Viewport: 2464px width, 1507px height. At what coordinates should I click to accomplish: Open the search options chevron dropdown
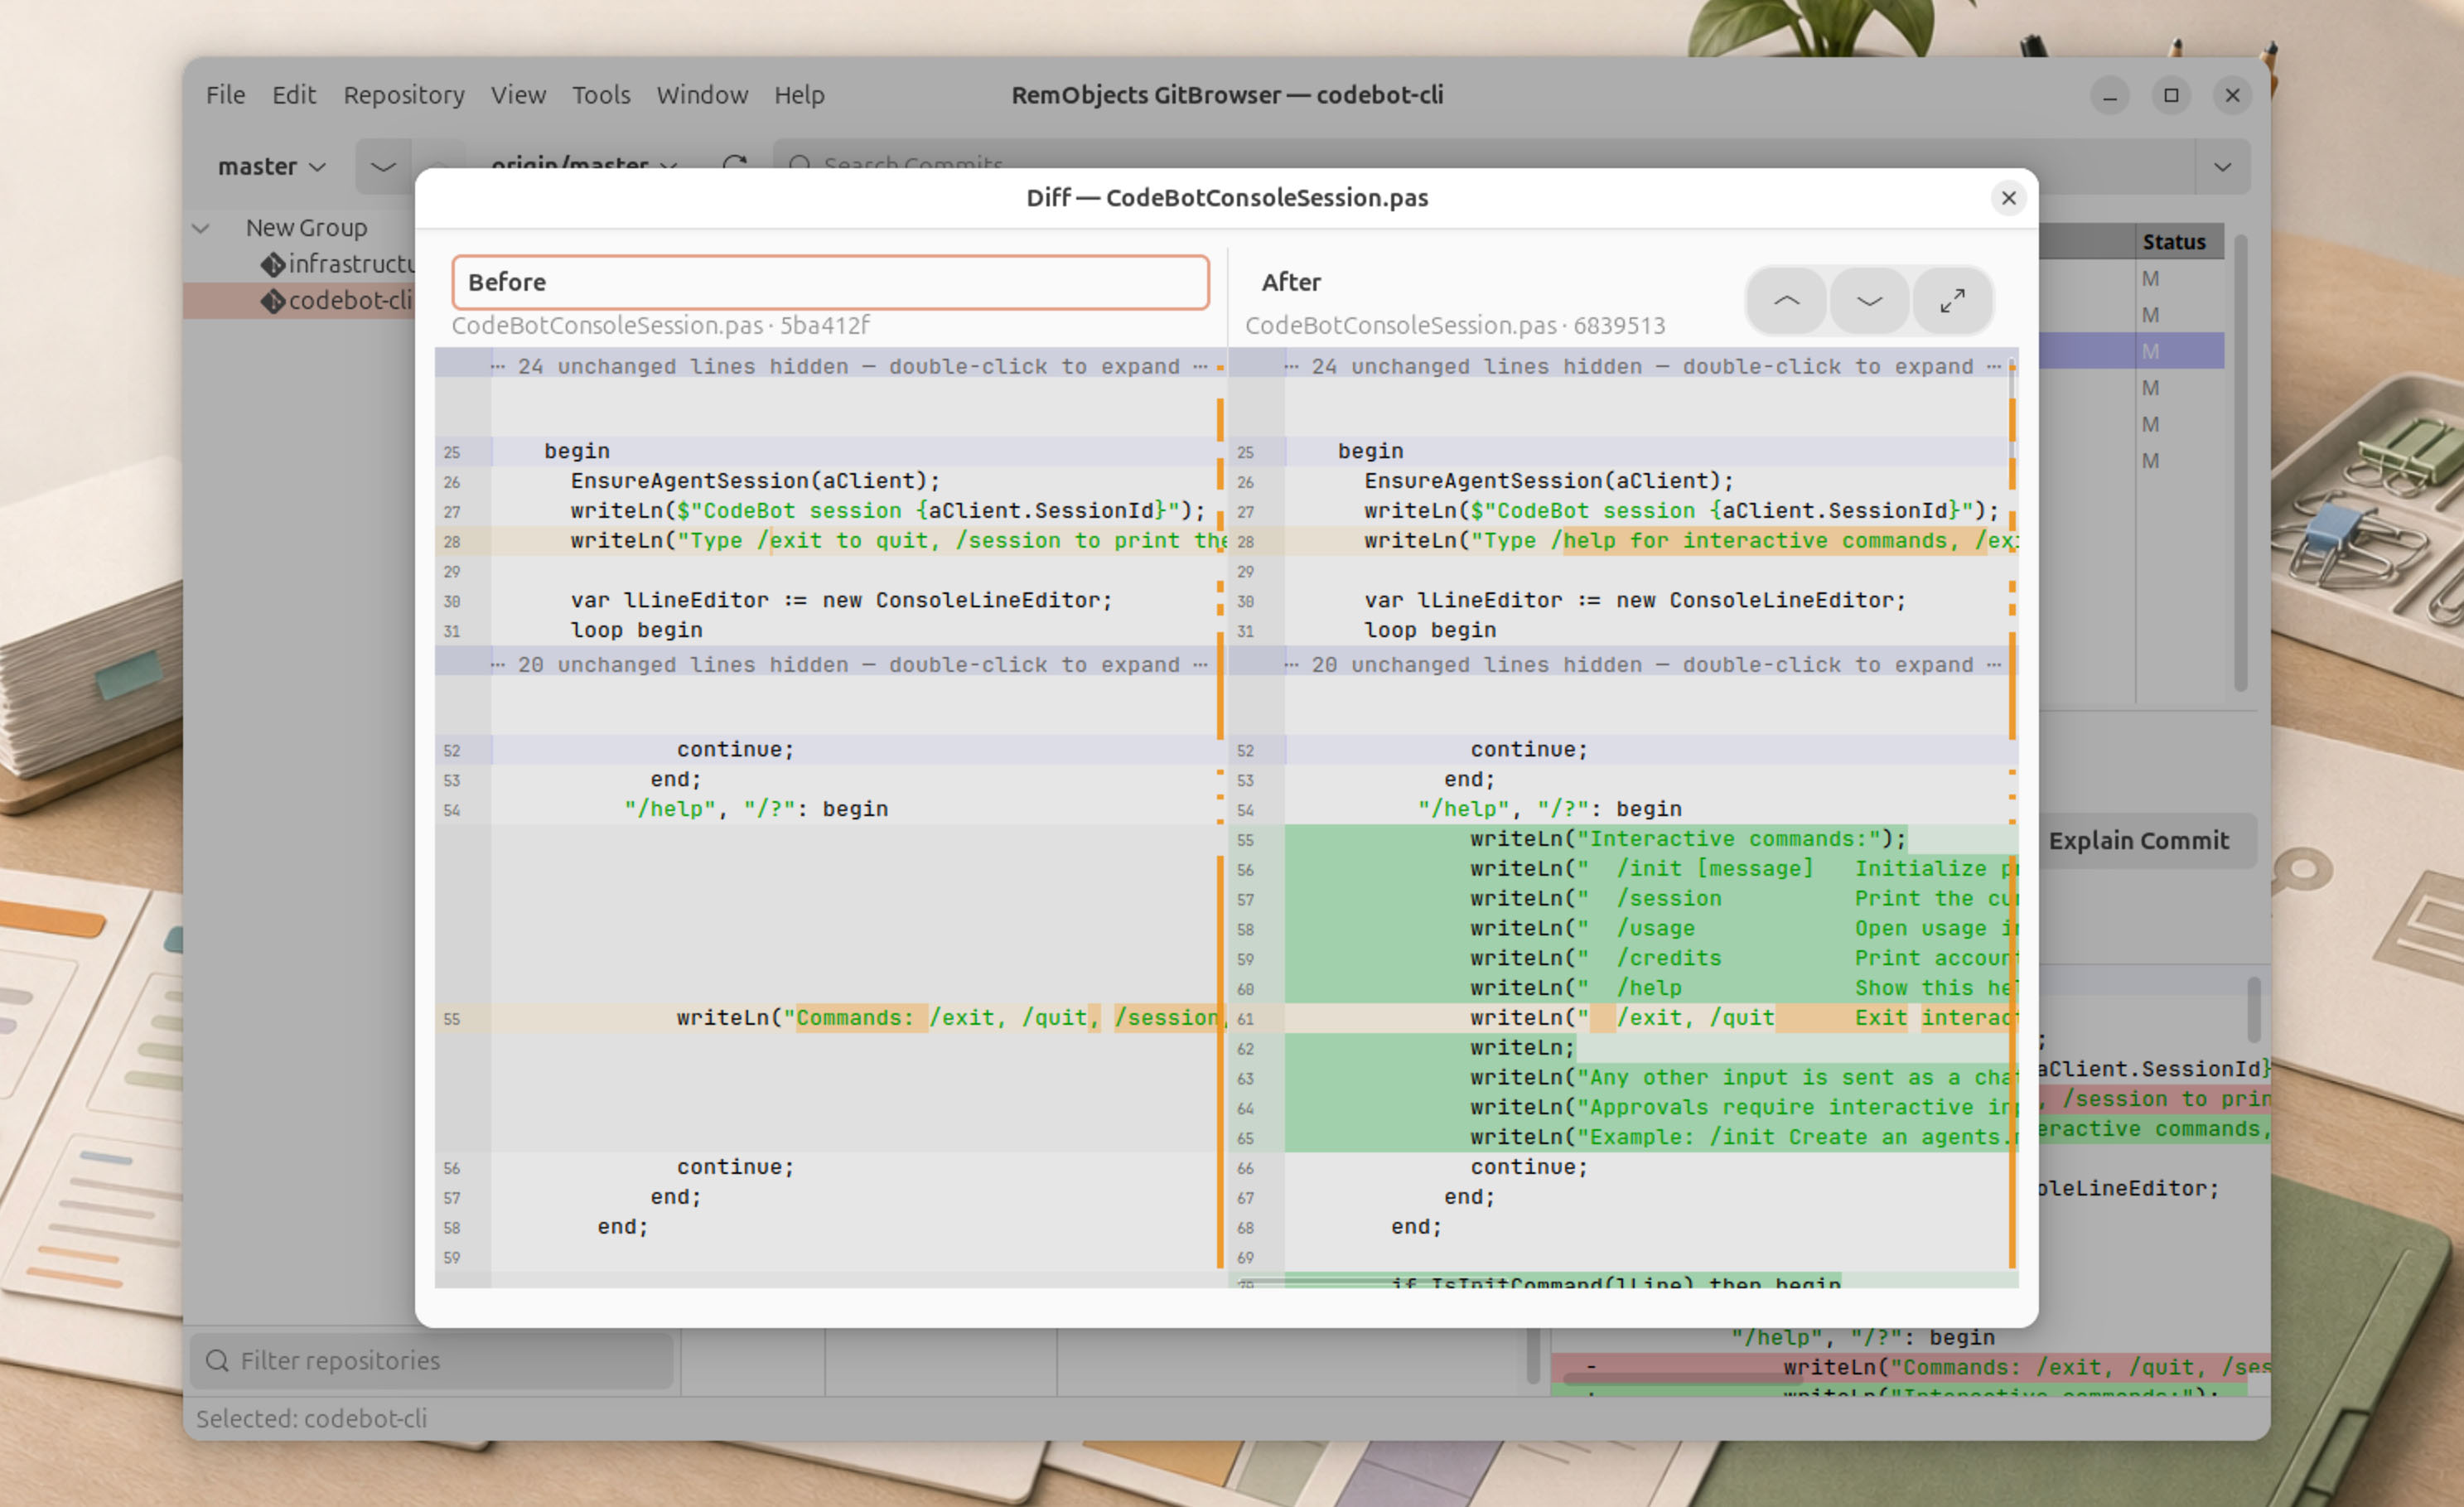[x=2222, y=166]
